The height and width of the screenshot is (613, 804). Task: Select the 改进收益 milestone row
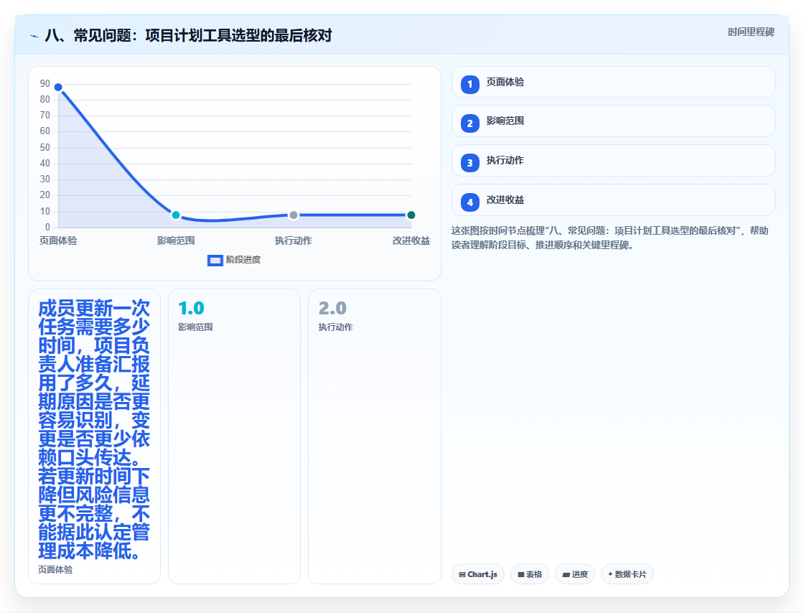pyautogui.click(x=613, y=200)
